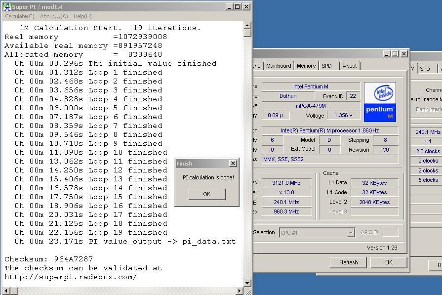Click the Super PI horizontal scrollbar left arrow
Screen dimensions: 442x295
tap(6, 291)
